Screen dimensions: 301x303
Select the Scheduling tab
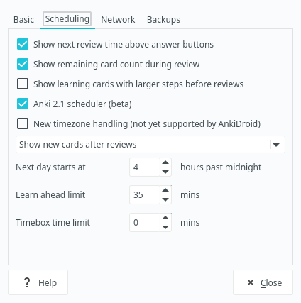coord(67,19)
